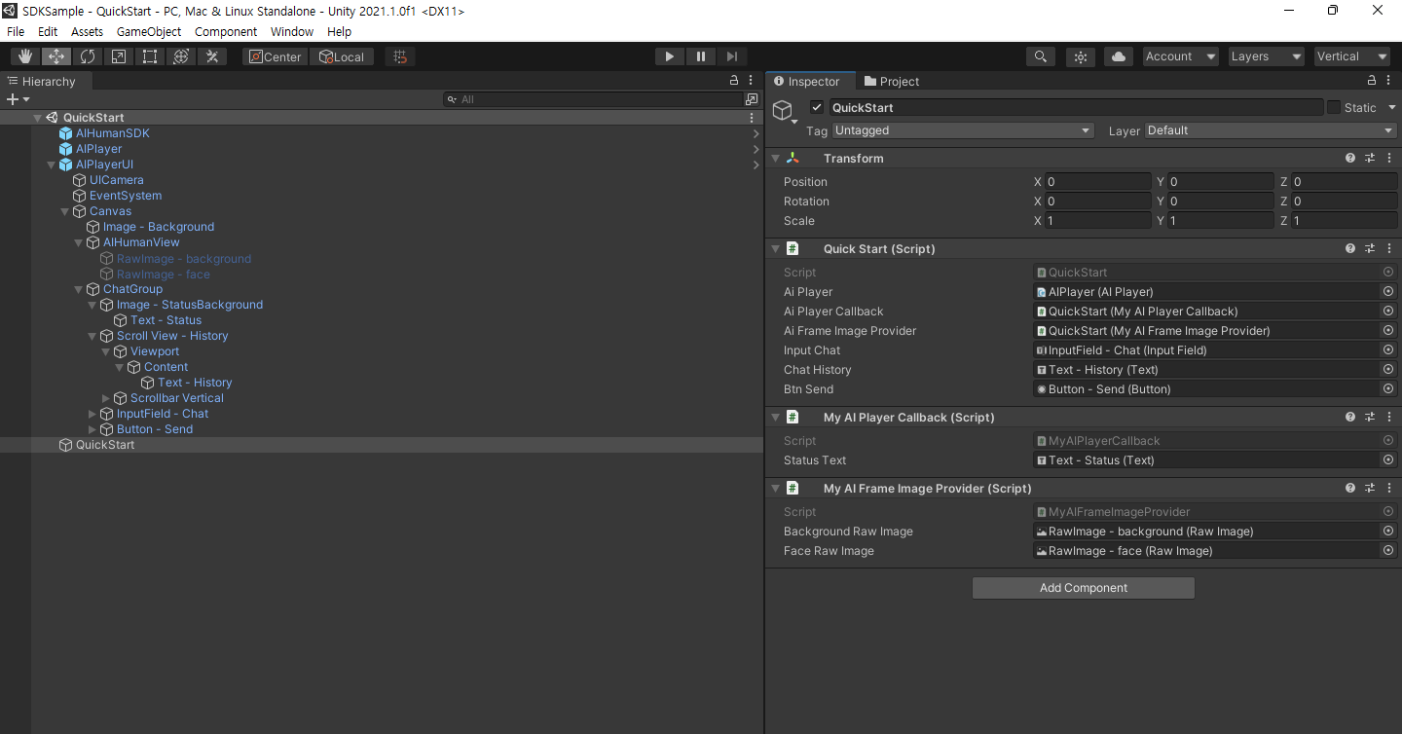
Task: Click the Add Component button
Action: (1083, 588)
